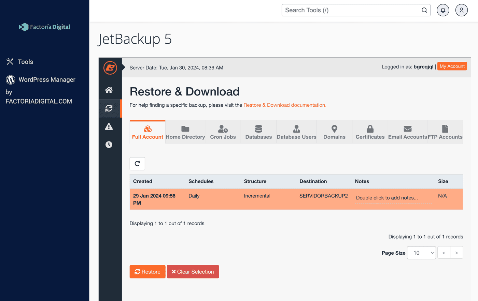
Task: Click the Server Date text
Action: [x=177, y=68]
